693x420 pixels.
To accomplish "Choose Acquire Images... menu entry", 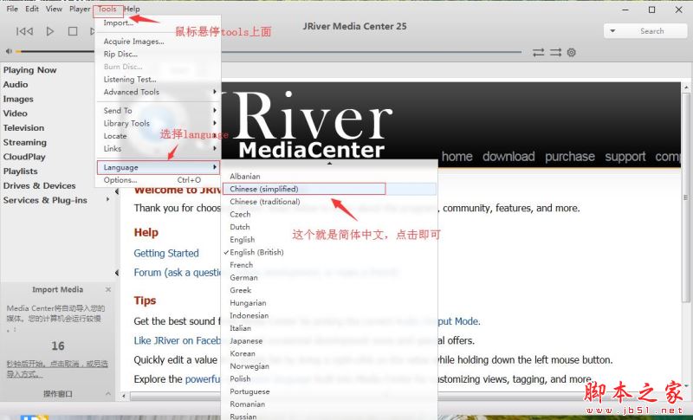I will 159,42.
